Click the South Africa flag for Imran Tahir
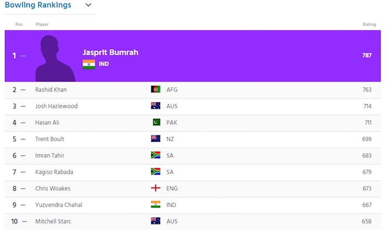This screenshot has height=230, width=387. pyautogui.click(x=155, y=155)
